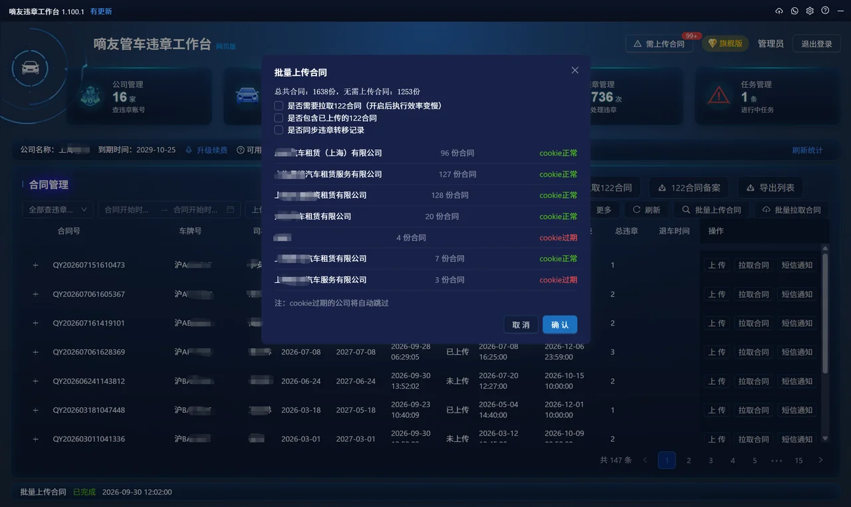Click the table vertical scrollbar thumb
851x507 pixels.
[x=825, y=312]
